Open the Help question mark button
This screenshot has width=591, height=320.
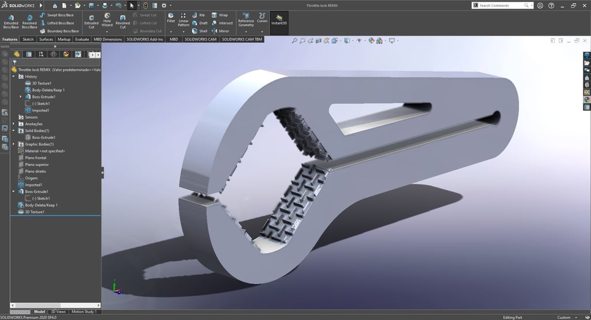point(551,5)
